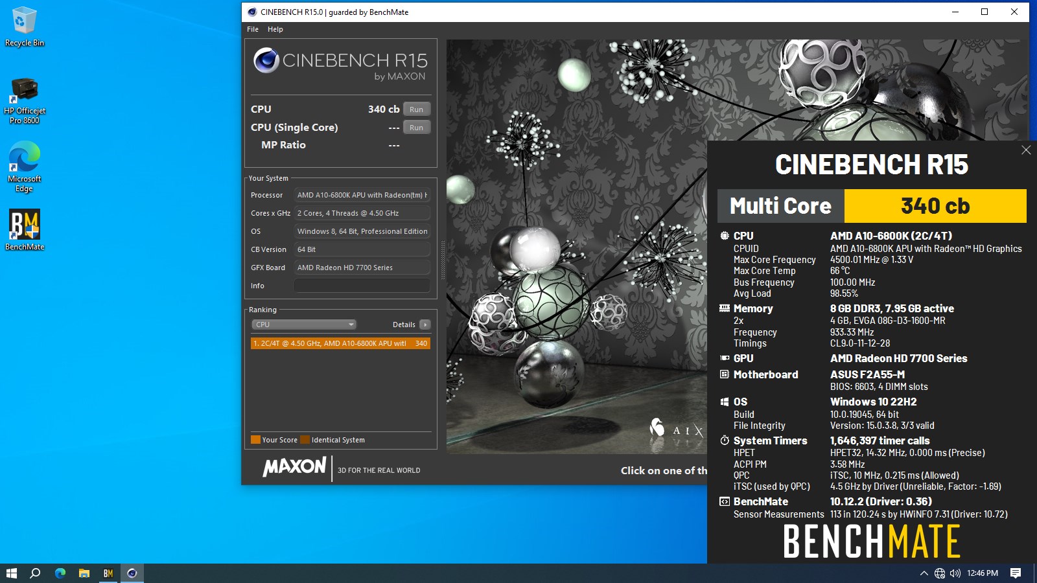
Task: Open the notification center icon
Action: (1016, 573)
